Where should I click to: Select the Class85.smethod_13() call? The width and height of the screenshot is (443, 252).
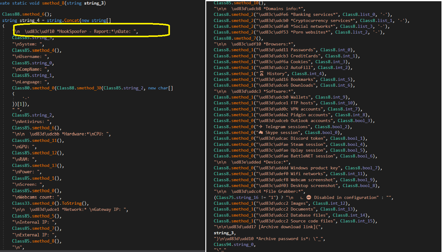tap(38, 166)
